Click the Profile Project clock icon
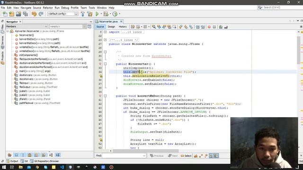The image size is (303, 170). 115,14
